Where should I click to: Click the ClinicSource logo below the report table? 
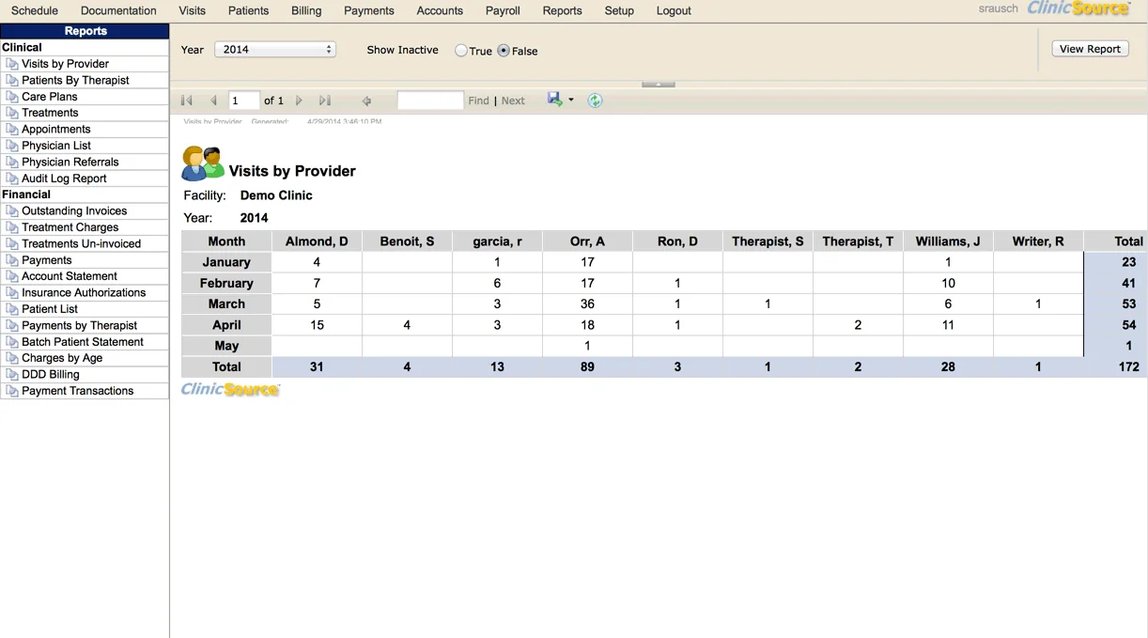[x=229, y=388]
